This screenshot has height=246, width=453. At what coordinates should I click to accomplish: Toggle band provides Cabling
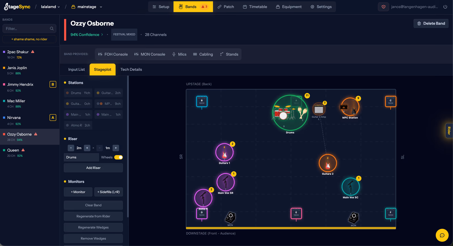[x=203, y=54]
